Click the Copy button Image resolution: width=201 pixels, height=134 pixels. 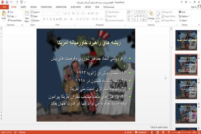(x=11, y=16)
